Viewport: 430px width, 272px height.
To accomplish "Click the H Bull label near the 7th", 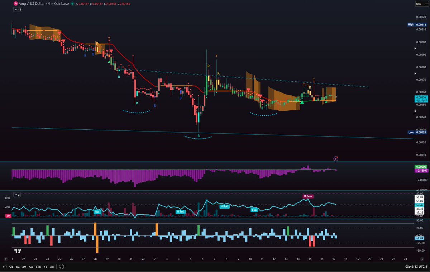I will tap(224, 206).
